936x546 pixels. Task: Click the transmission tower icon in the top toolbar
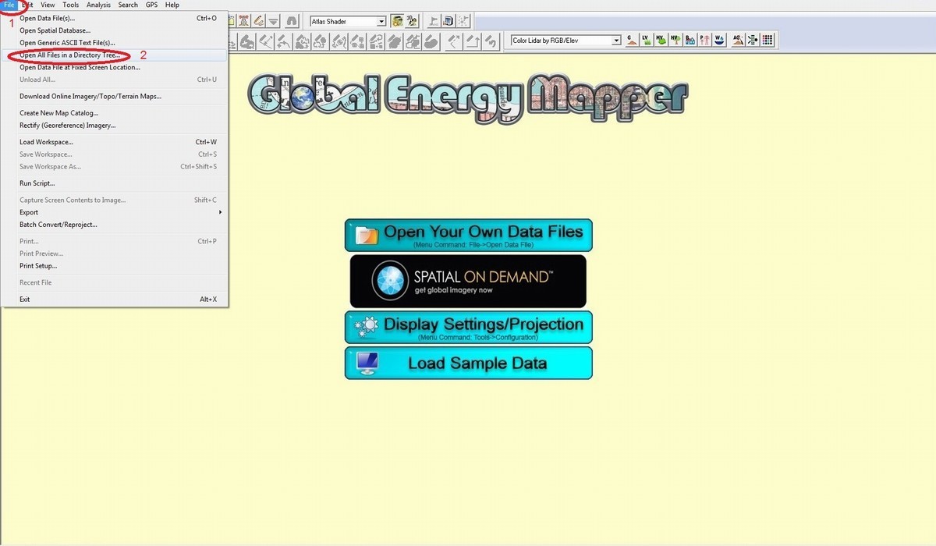click(243, 21)
